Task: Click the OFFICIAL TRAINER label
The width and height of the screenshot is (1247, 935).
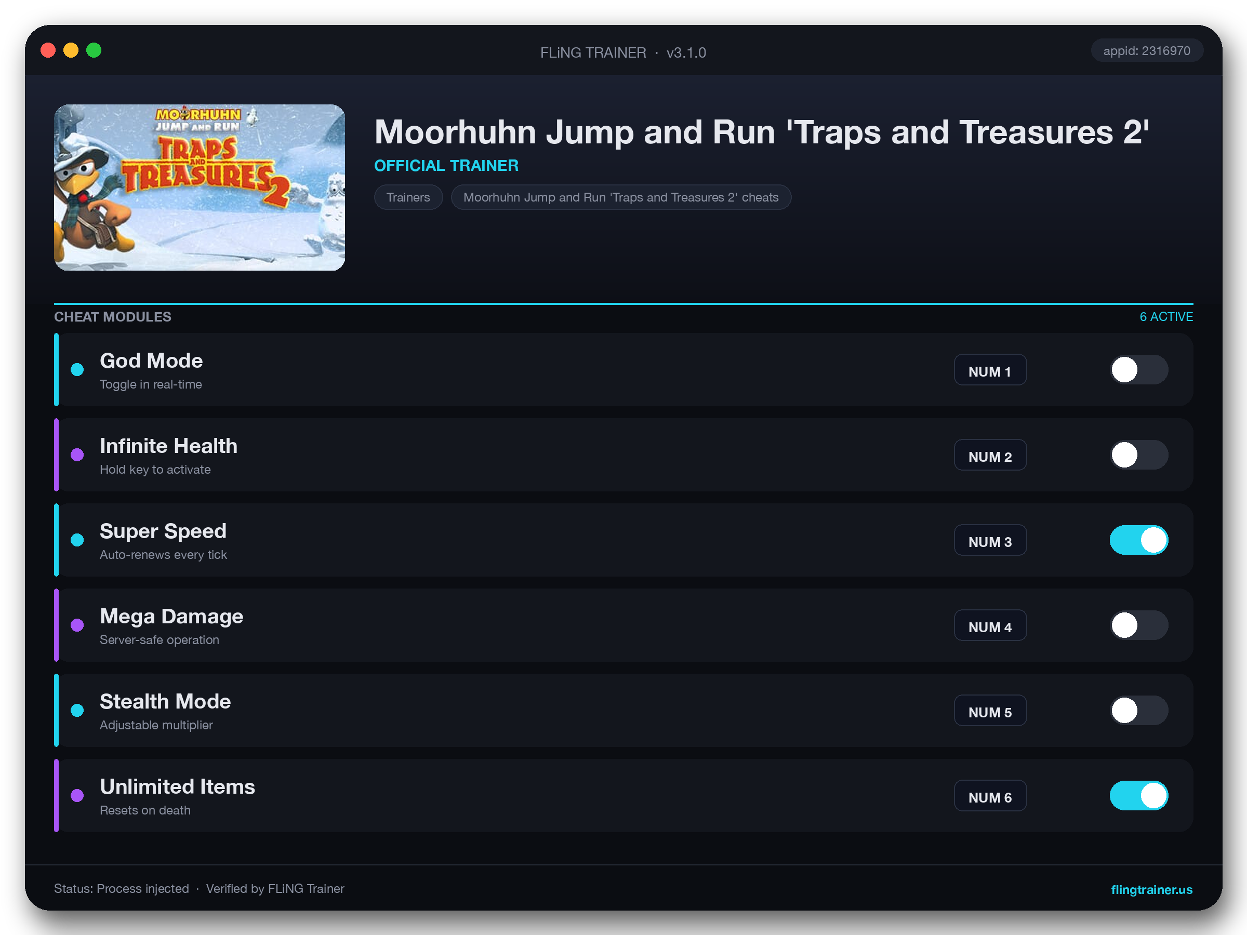Action: (446, 166)
